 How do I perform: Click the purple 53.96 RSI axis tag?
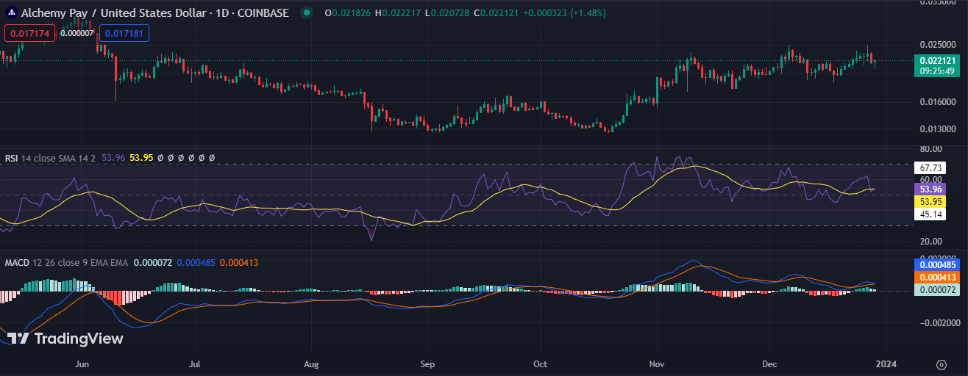click(x=929, y=190)
